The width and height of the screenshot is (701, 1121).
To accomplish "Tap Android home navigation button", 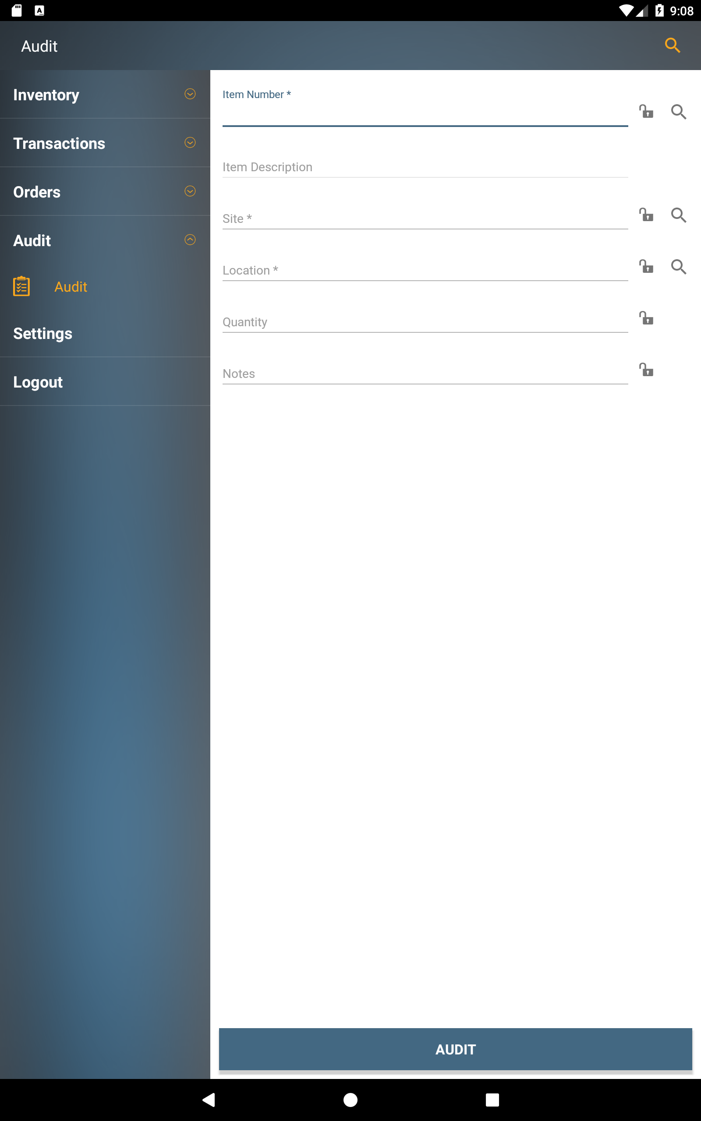I will 350,1100.
